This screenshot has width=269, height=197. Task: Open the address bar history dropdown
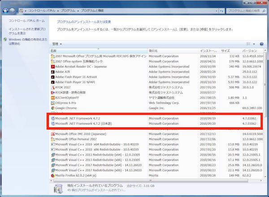pos(217,11)
